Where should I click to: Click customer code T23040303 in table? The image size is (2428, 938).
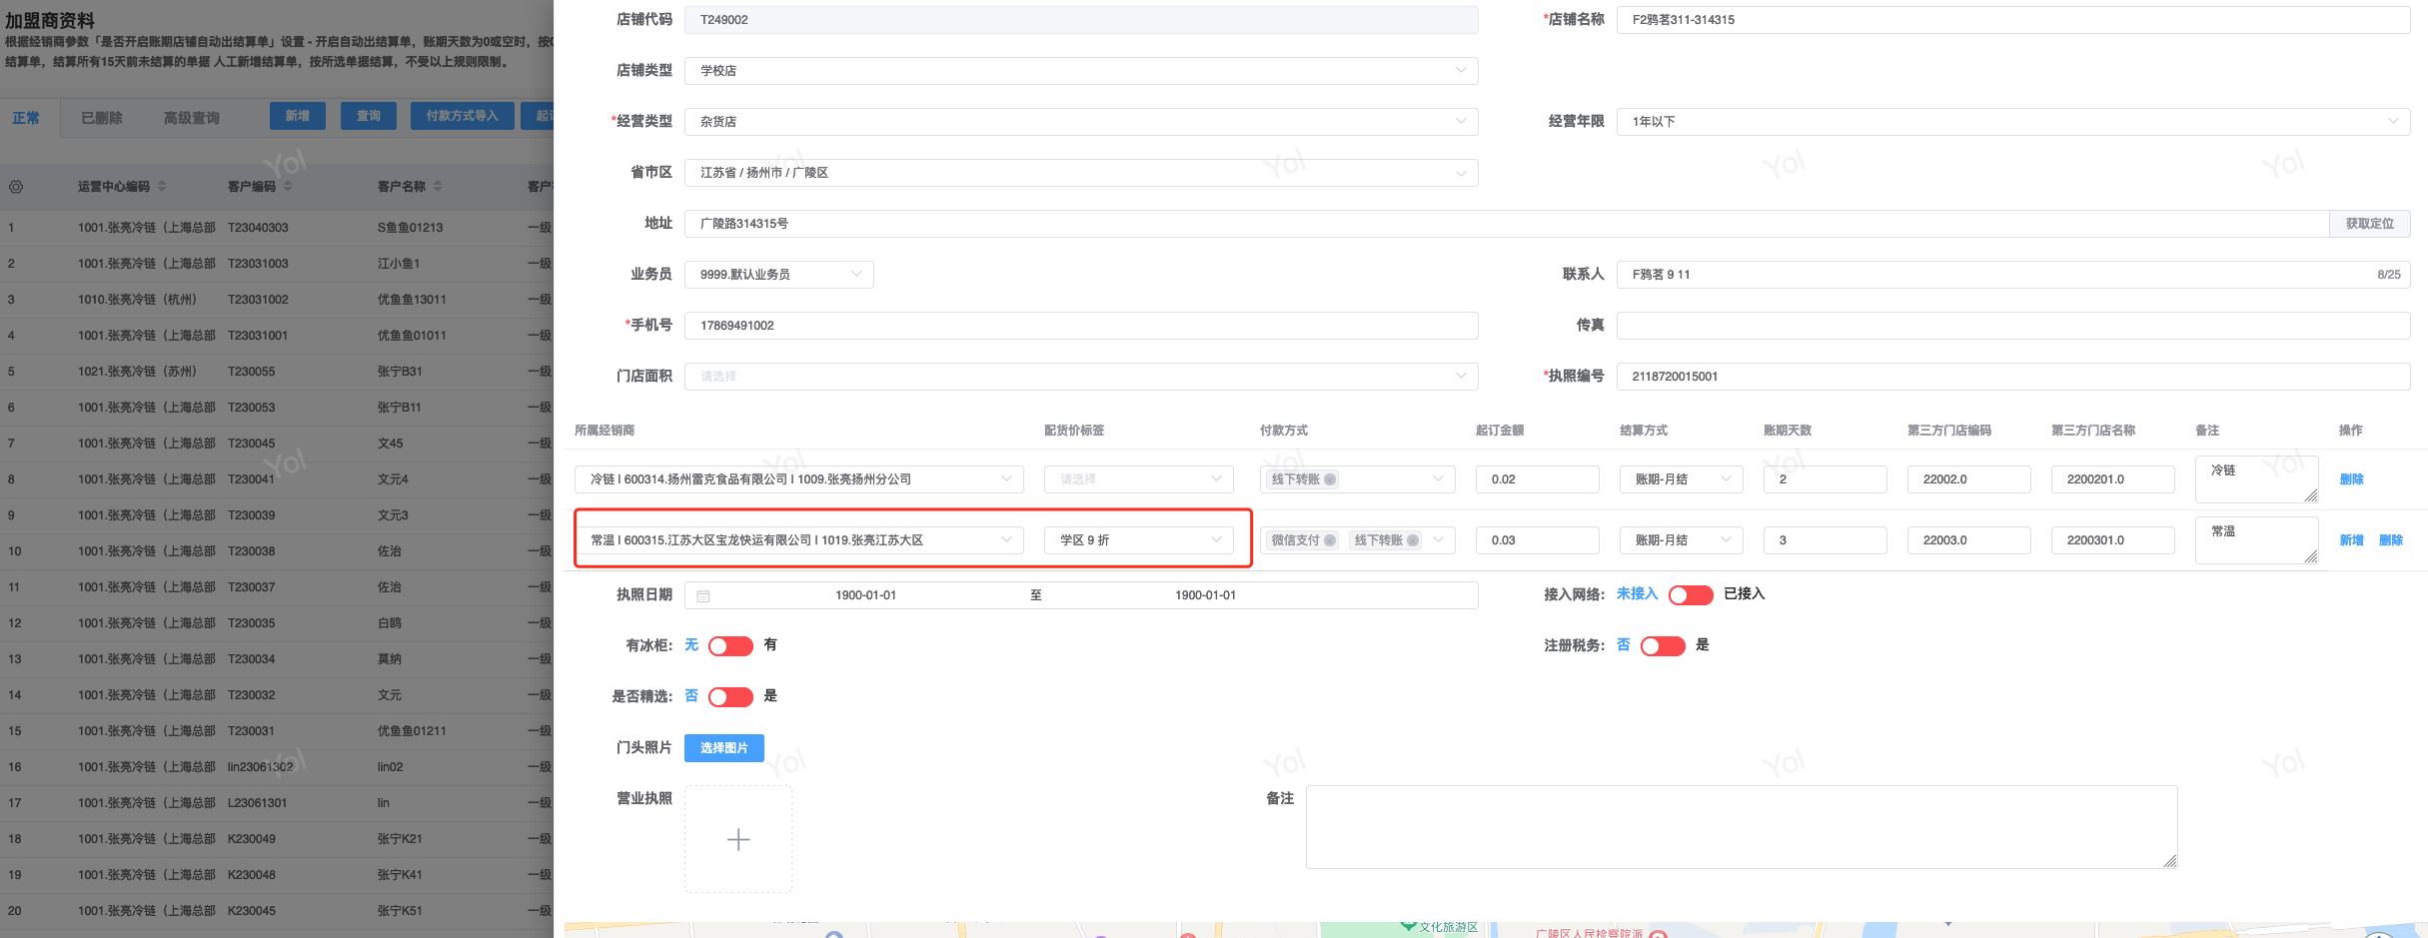click(258, 228)
